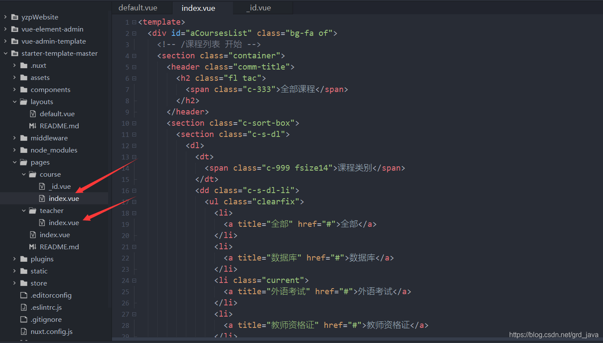Switch to the default.vue editor tab

coord(142,8)
